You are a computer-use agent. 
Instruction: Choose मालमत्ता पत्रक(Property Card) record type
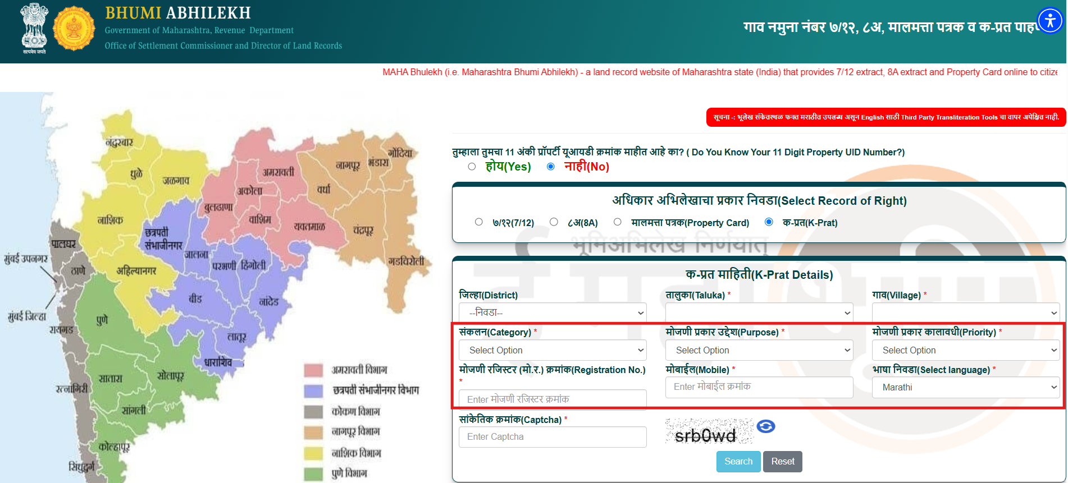click(618, 222)
